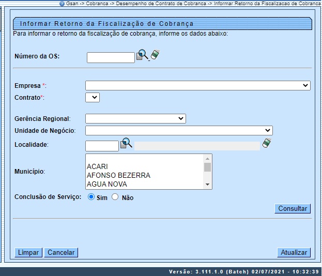This screenshot has height=276, width=322.
Task: Focus the Número da OS input field
Action: 111,57
